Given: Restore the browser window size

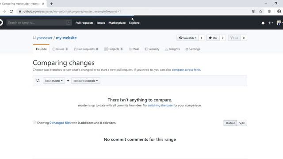Looking at the screenshot, I should pos(276,3).
